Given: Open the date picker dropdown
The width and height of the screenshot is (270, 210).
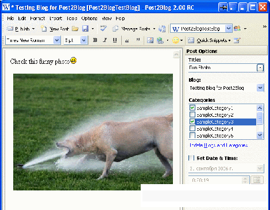Looking at the screenshot, I should (260, 169).
